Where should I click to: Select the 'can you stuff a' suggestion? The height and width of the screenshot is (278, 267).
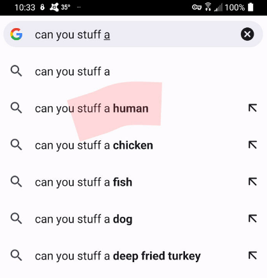point(133,71)
